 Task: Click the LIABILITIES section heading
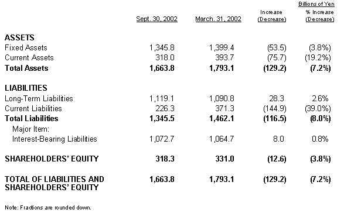tap(26, 88)
